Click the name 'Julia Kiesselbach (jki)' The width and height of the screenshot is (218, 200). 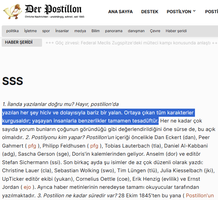186,171
